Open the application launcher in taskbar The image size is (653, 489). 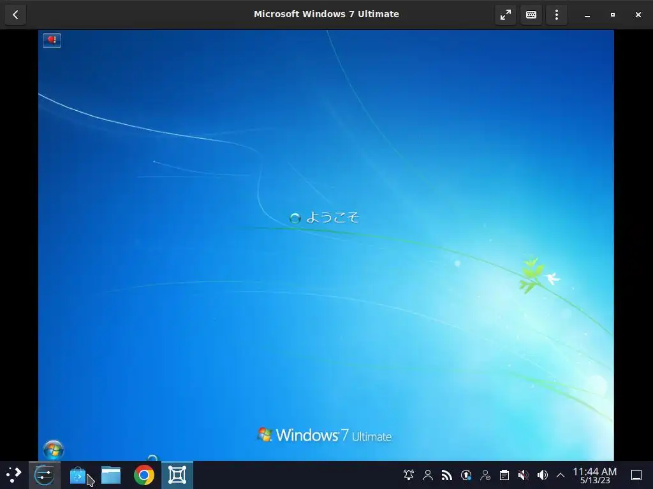tap(13, 475)
